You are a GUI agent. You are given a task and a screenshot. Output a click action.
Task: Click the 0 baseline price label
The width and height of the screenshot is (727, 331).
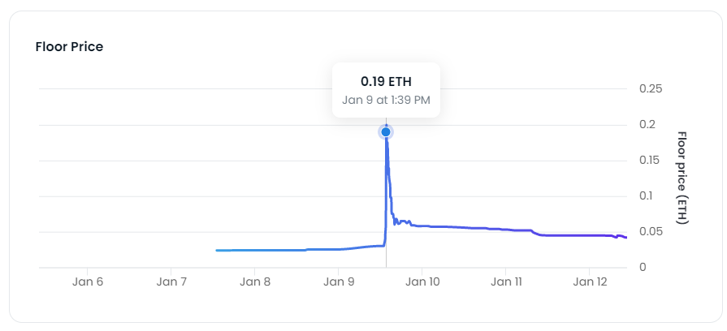(x=642, y=267)
